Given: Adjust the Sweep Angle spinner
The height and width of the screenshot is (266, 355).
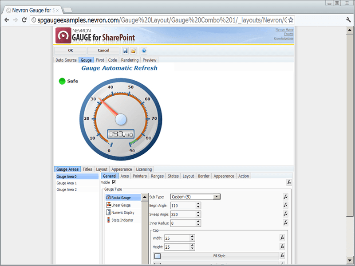Looking at the screenshot, I should pyautogui.click(x=198, y=214).
